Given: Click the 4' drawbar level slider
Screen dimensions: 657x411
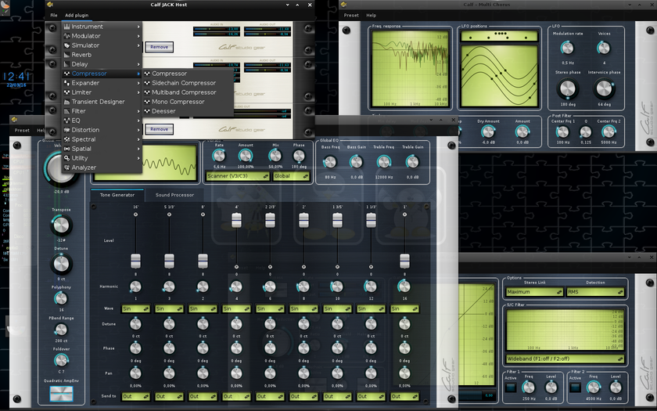Looking at the screenshot, I should (236, 220).
